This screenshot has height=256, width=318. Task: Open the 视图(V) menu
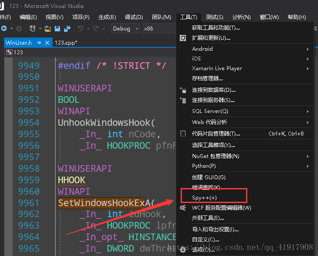point(55,17)
